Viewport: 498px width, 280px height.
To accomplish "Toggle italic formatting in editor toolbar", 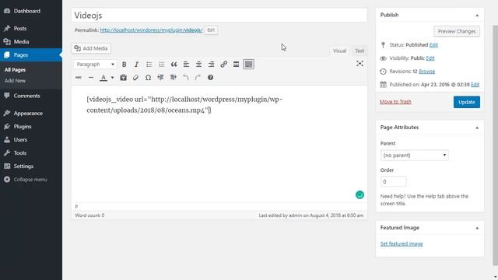I will tap(136, 65).
